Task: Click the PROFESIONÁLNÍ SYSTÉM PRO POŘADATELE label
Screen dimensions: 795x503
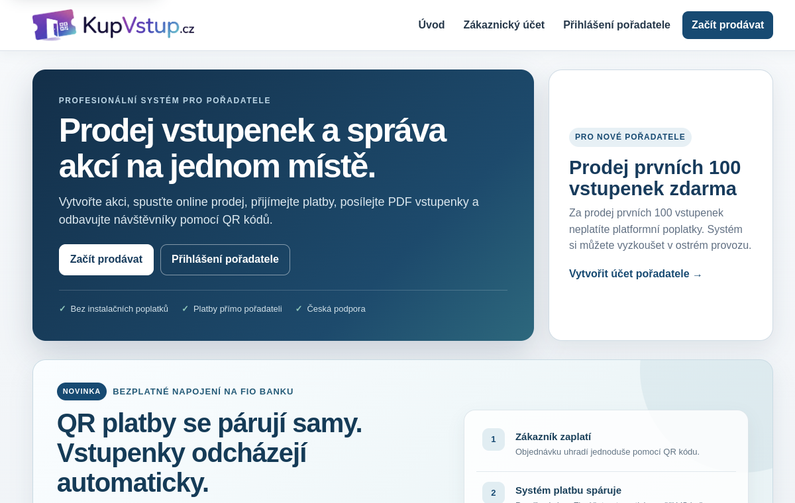Action: tap(165, 101)
